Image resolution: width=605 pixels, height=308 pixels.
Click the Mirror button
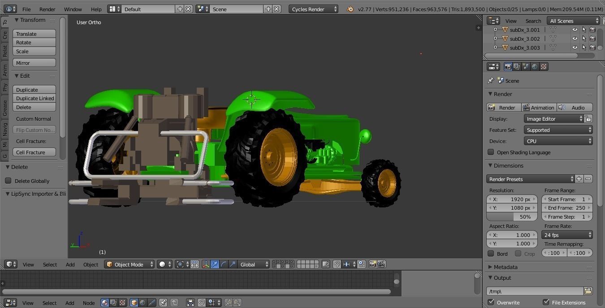34,63
